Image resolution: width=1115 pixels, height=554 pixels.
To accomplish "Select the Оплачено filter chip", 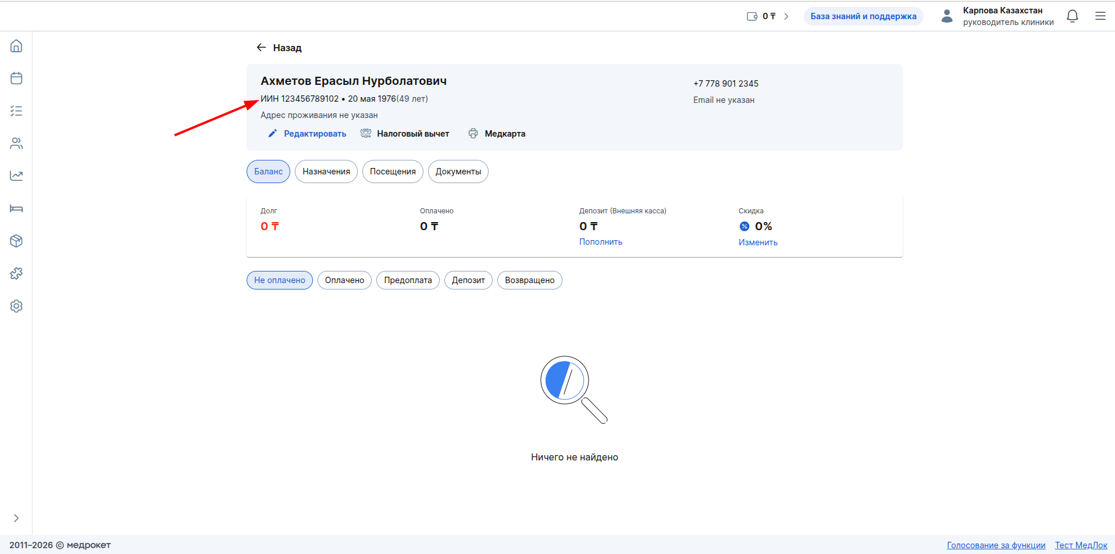I will tap(344, 280).
